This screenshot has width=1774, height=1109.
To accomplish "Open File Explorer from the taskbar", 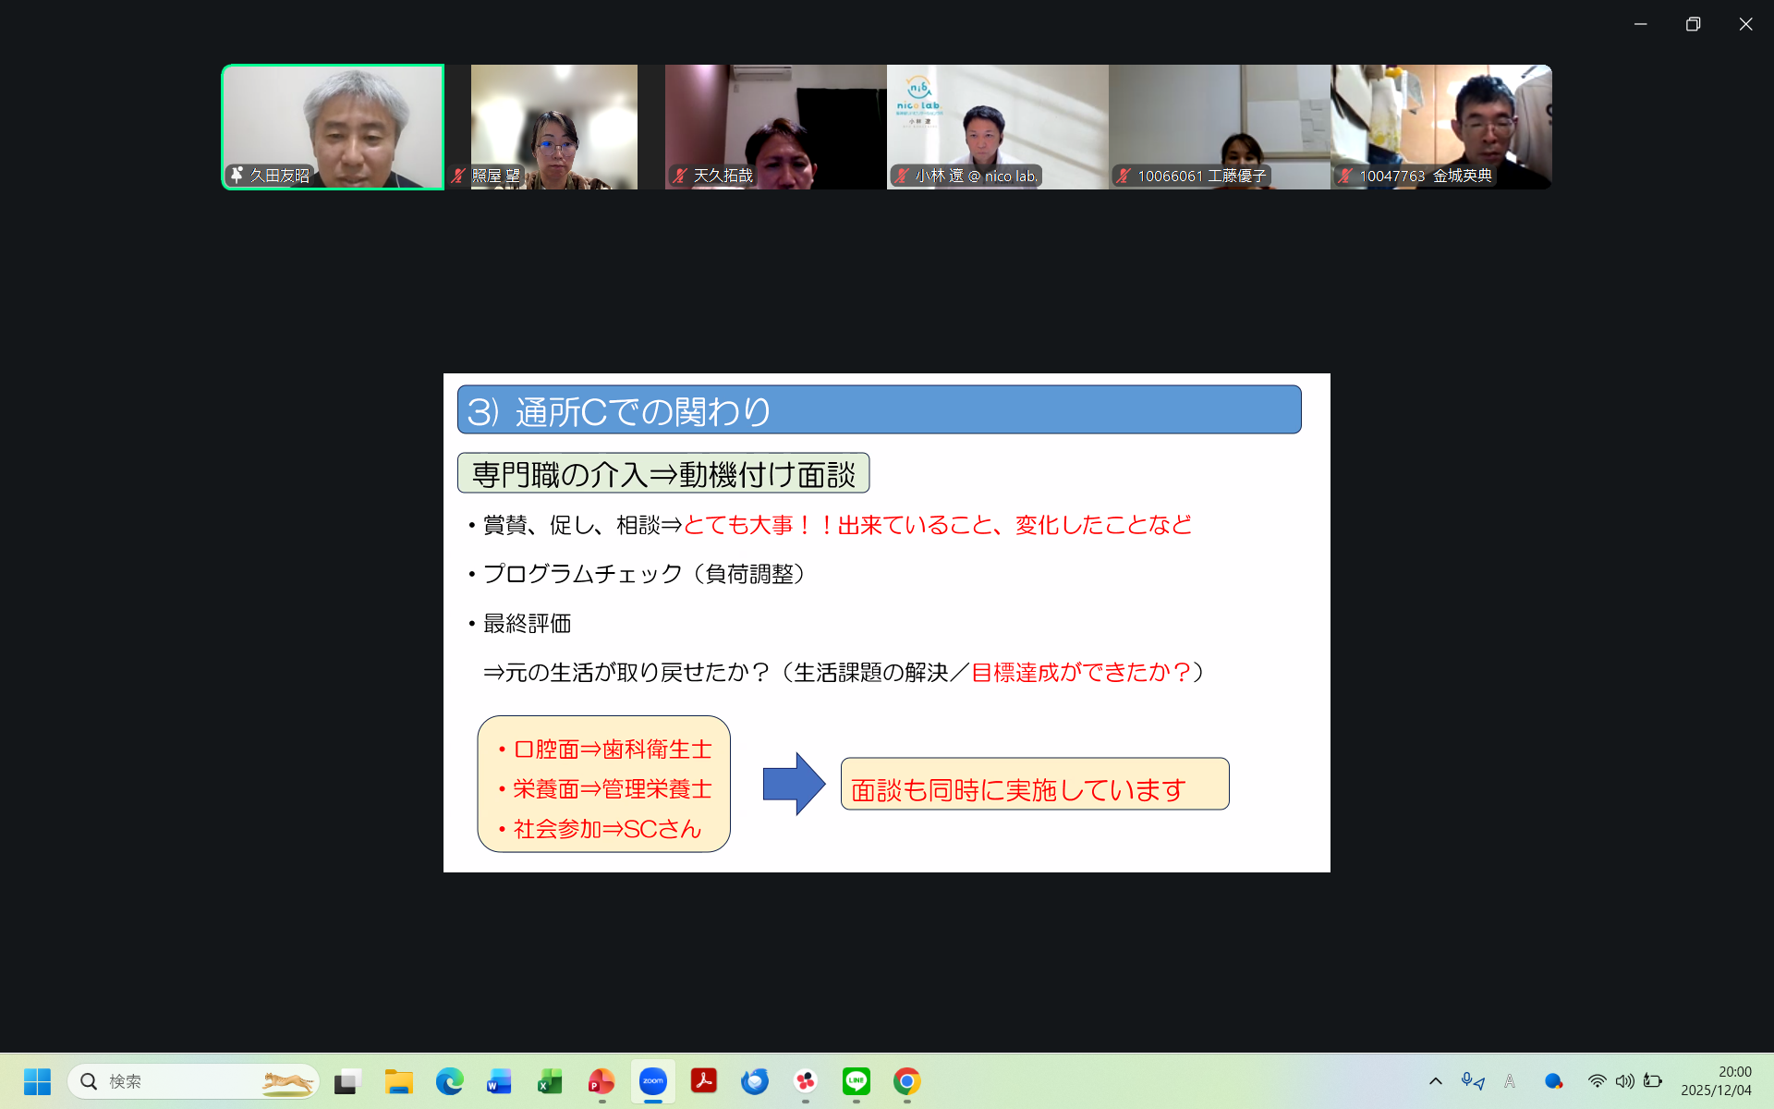I will point(399,1080).
